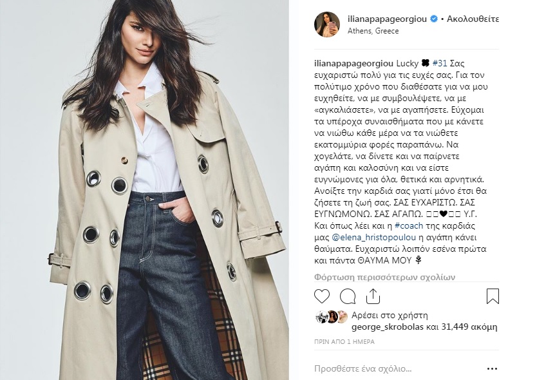
Task: Open the Athens, Greece location link
Action: [x=373, y=31]
